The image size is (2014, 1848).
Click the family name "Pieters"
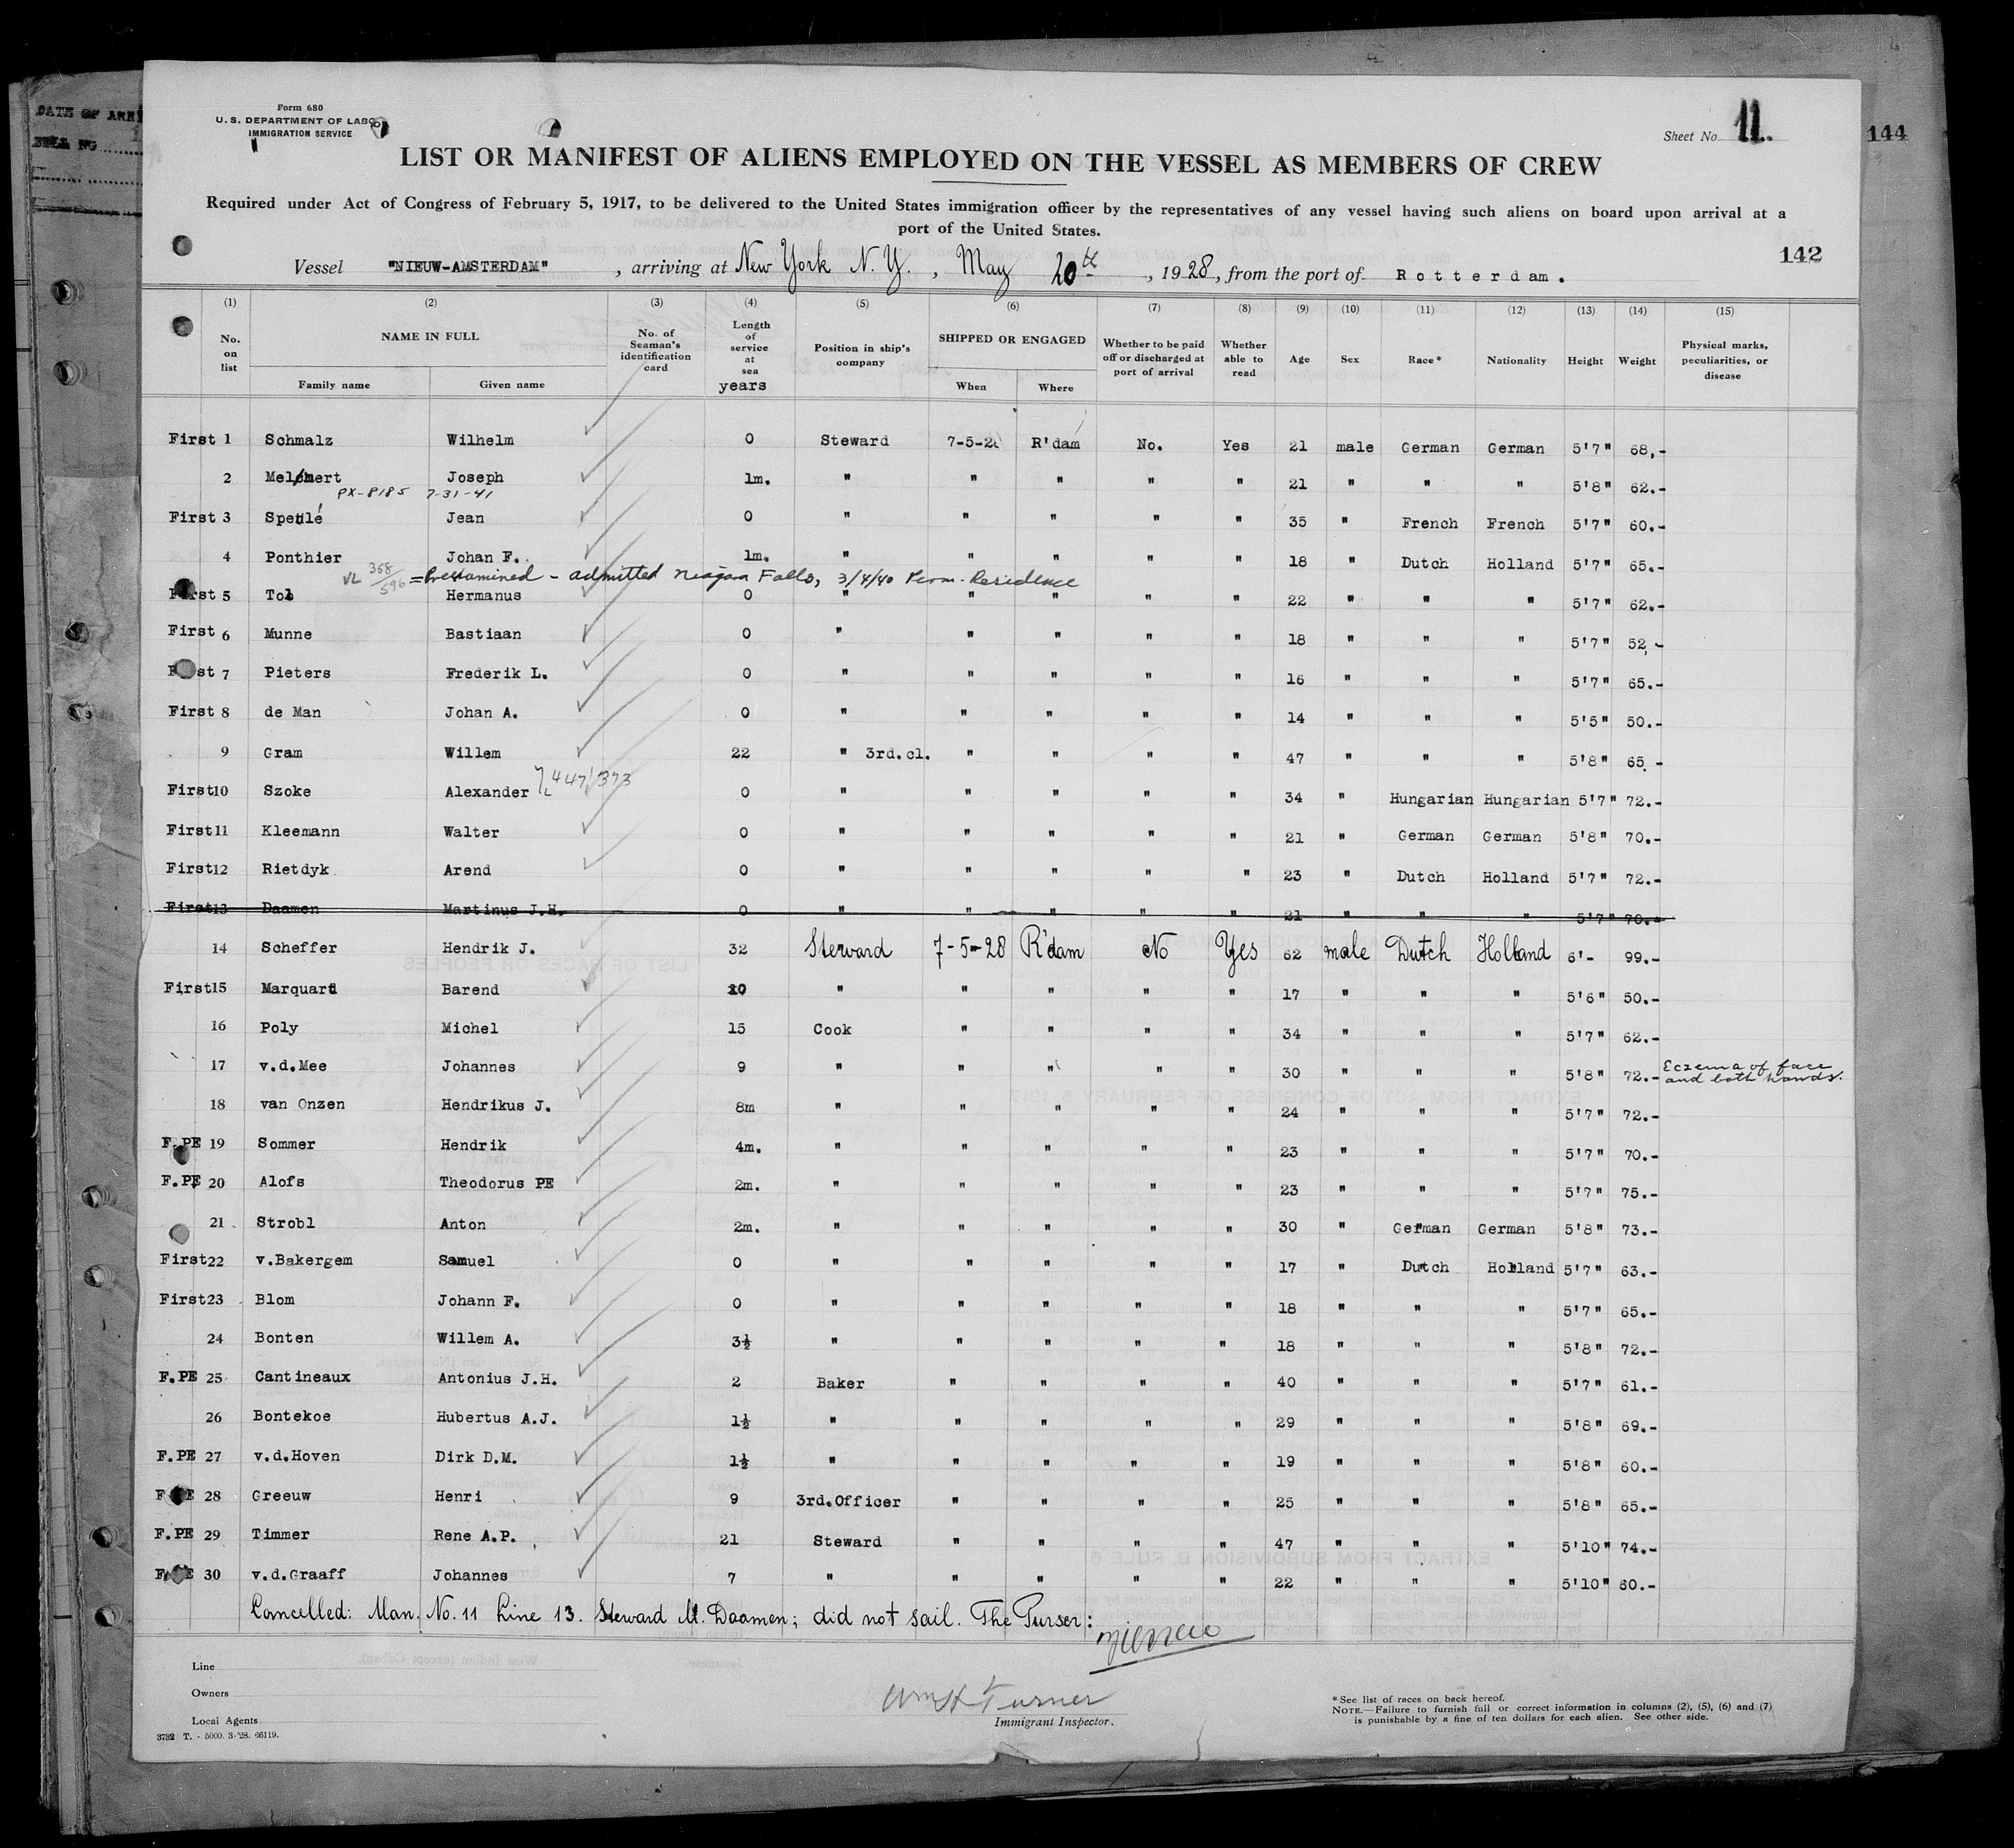[x=296, y=673]
